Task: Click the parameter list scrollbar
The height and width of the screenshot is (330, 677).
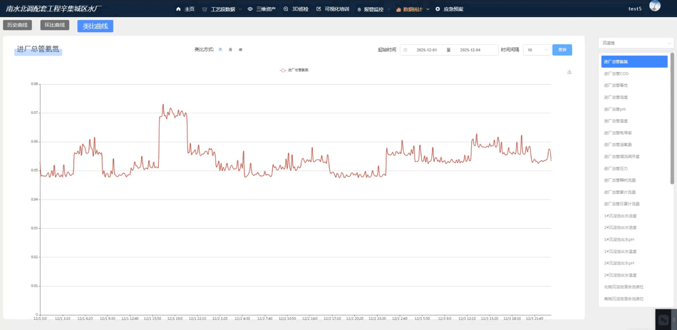Action: click(x=671, y=121)
